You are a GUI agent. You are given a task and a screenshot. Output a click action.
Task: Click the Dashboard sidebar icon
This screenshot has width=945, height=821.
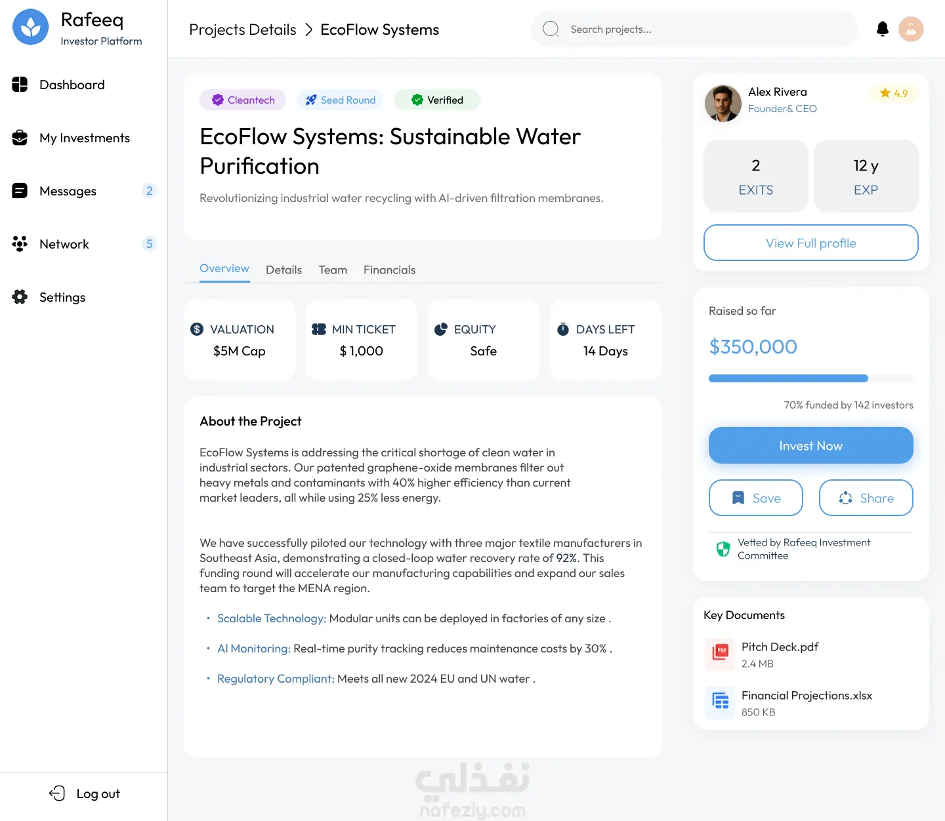point(20,85)
